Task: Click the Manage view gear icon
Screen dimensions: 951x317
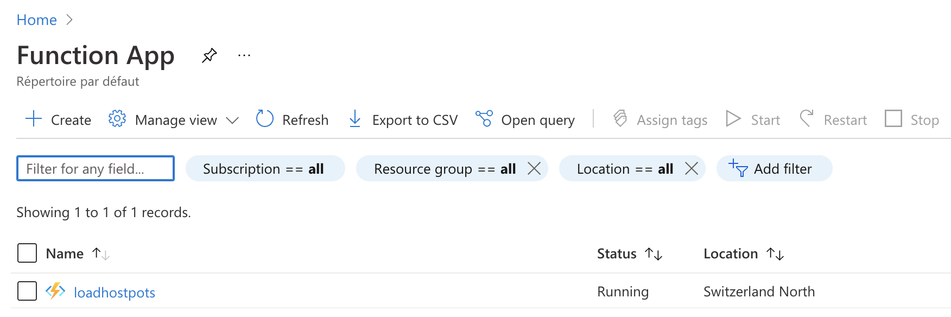Action: 117,119
